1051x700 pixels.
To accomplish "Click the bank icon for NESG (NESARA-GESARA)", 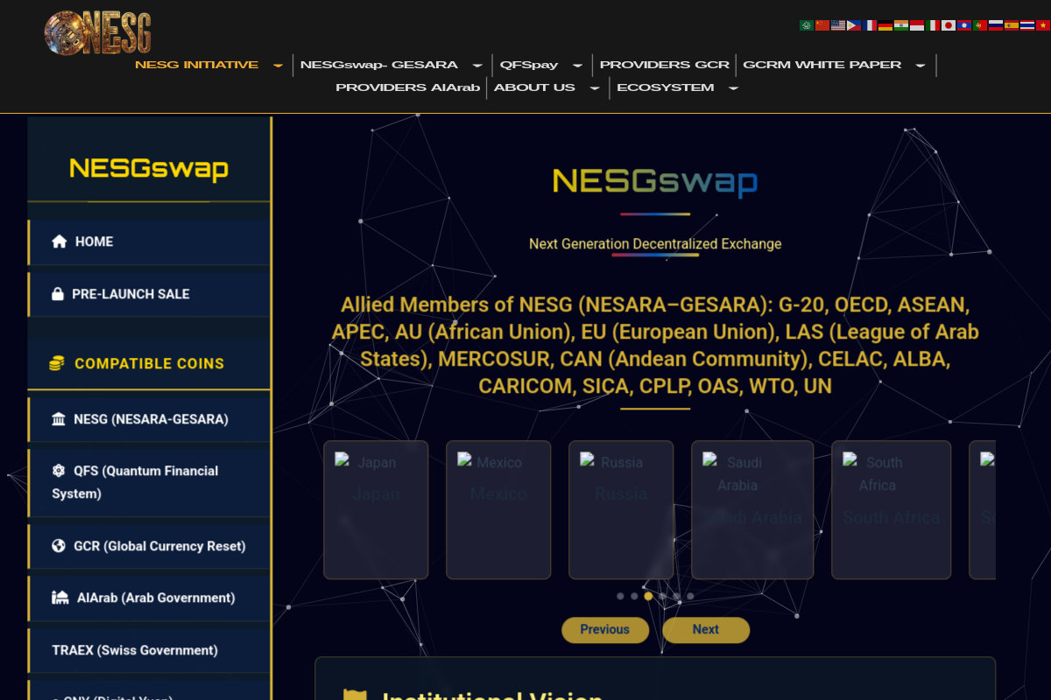I will click(60, 418).
